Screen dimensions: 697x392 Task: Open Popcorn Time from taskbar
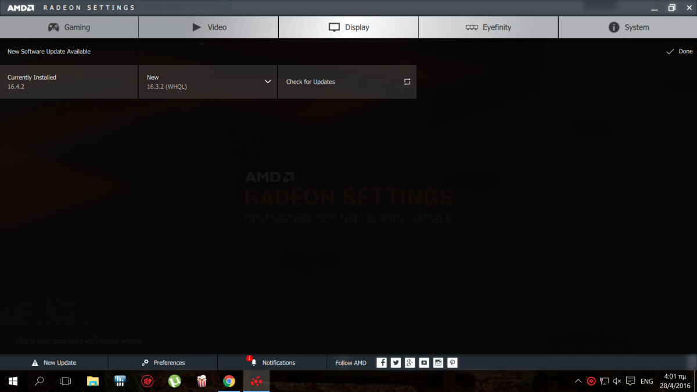pos(202,382)
